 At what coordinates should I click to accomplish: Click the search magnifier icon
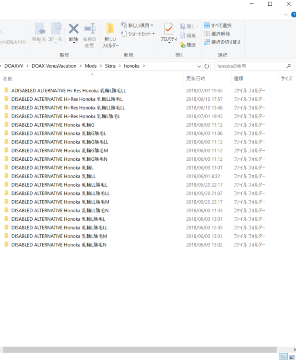289,66
